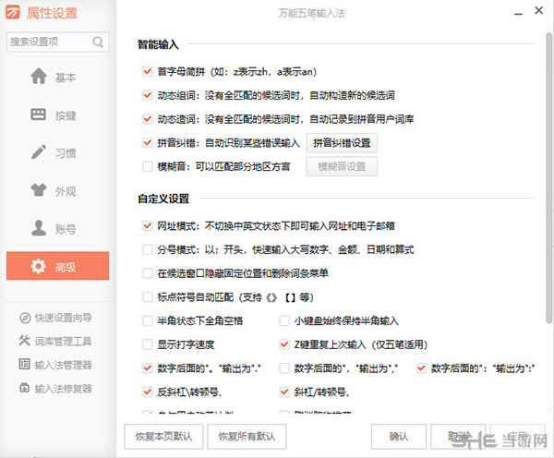Minimize the settings window
The image size is (554, 458).
click(x=518, y=14)
